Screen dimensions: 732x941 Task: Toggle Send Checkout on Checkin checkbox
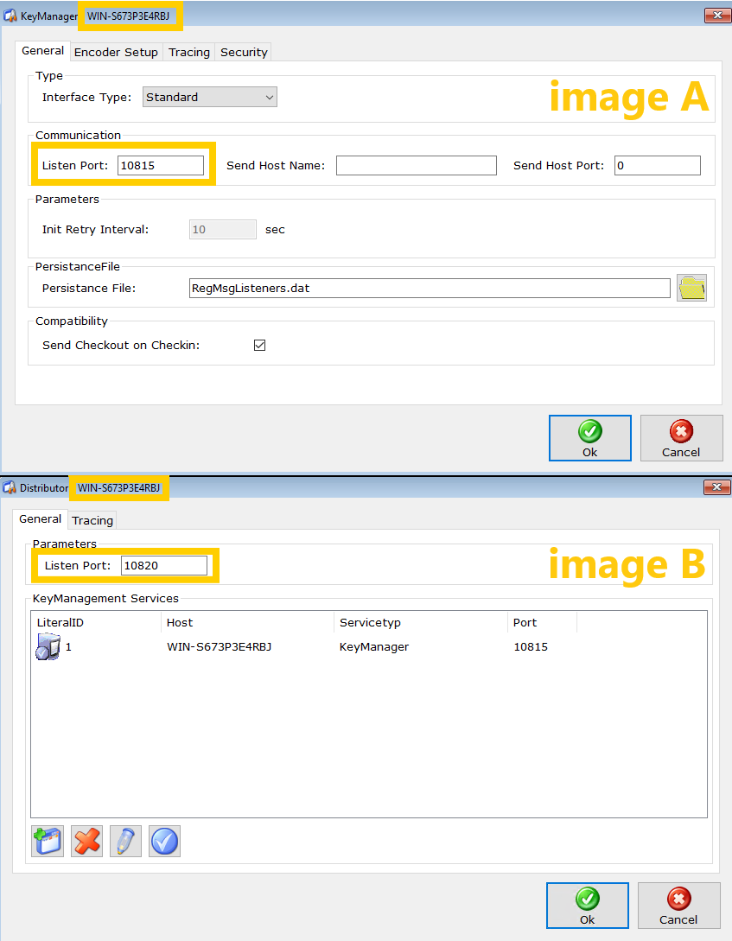(259, 345)
